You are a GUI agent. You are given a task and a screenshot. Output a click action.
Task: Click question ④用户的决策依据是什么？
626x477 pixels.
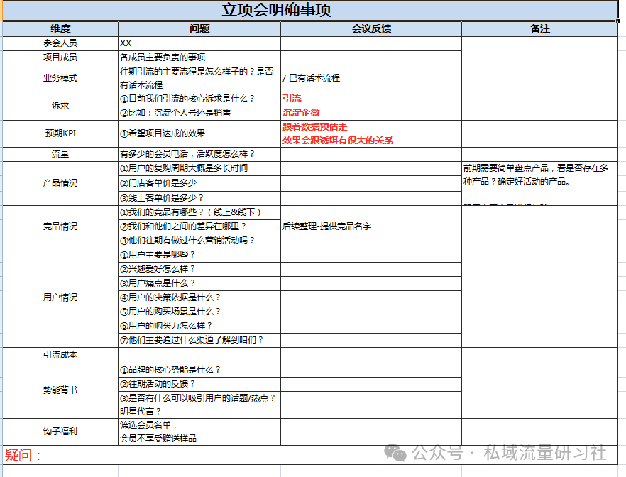(199, 297)
